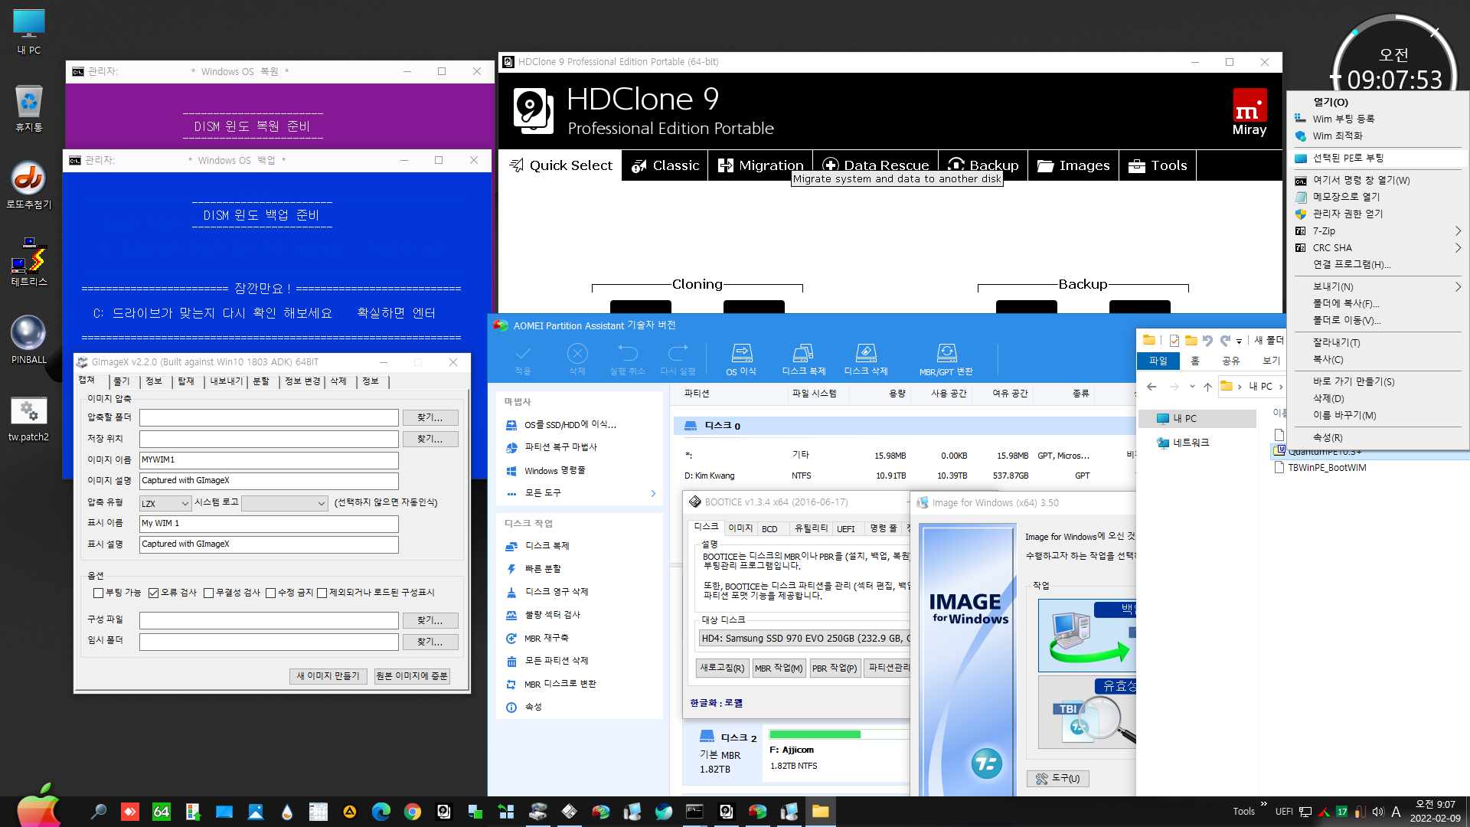Screen dimensions: 1470x827
Task: Click the apple start button on taskbar
Action: [x=38, y=806]
